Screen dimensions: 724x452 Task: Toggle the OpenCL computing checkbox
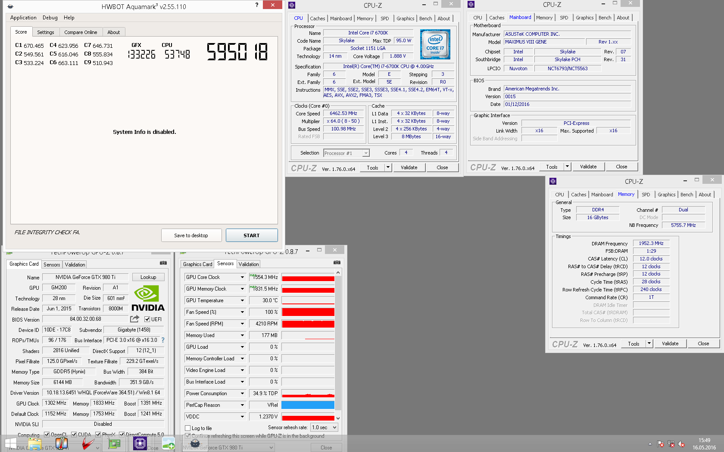click(x=47, y=434)
